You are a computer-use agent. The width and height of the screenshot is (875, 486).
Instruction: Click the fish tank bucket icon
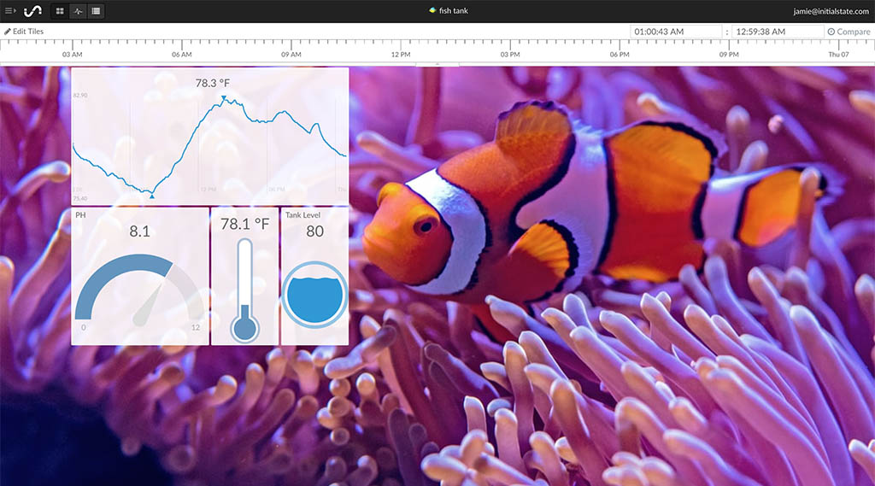(x=432, y=10)
